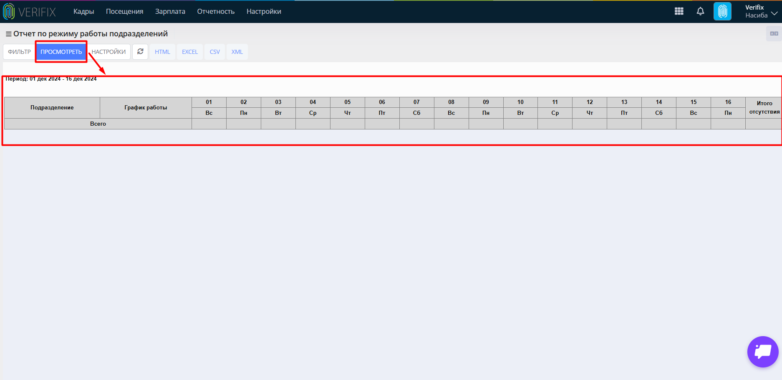Export report as CSV
The image size is (782, 380).
coord(214,52)
